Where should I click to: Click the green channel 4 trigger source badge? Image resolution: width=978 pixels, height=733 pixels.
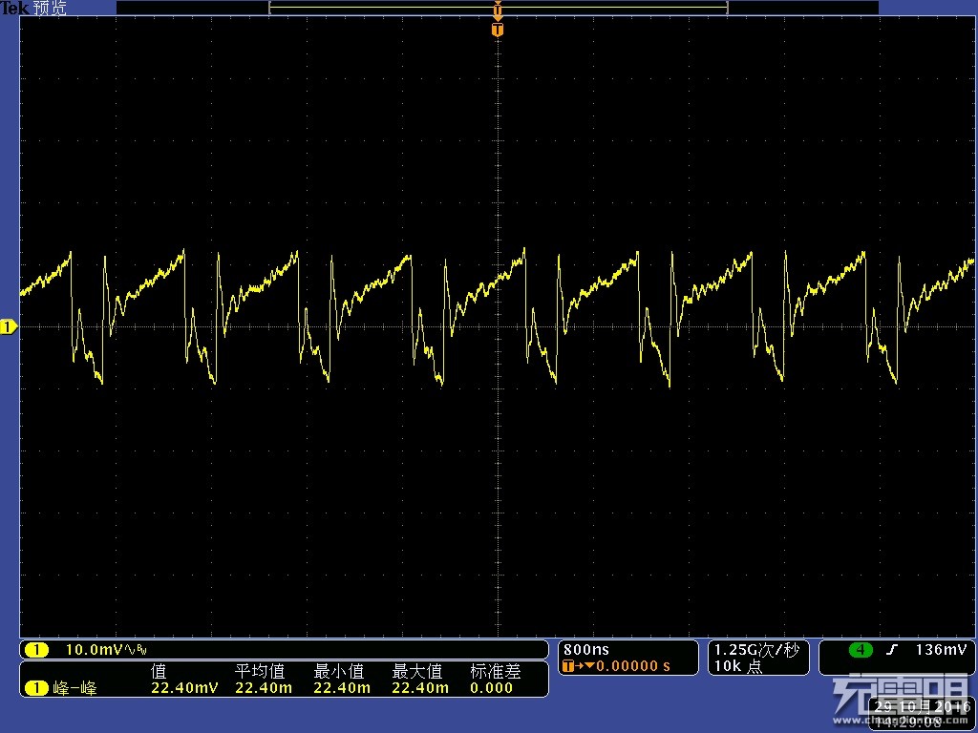pos(861,650)
